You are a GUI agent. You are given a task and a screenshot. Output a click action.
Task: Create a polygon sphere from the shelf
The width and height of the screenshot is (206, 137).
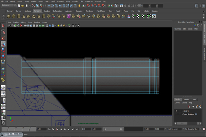9,16
